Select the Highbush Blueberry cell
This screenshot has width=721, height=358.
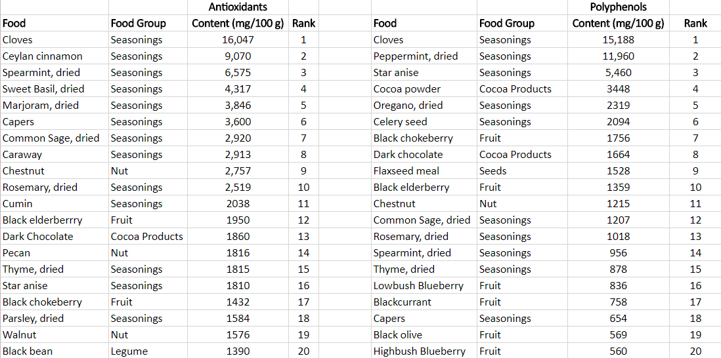(x=424, y=351)
